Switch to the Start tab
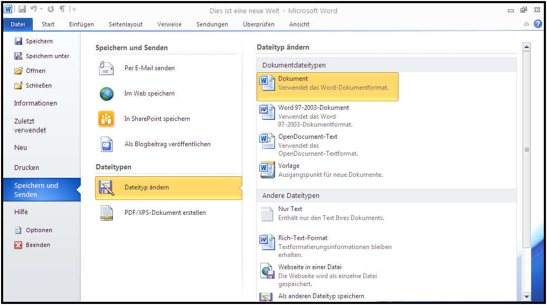 pos(48,24)
